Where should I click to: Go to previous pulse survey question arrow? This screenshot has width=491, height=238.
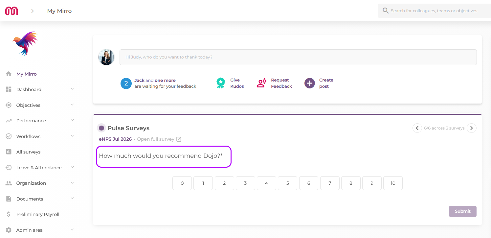tap(417, 128)
